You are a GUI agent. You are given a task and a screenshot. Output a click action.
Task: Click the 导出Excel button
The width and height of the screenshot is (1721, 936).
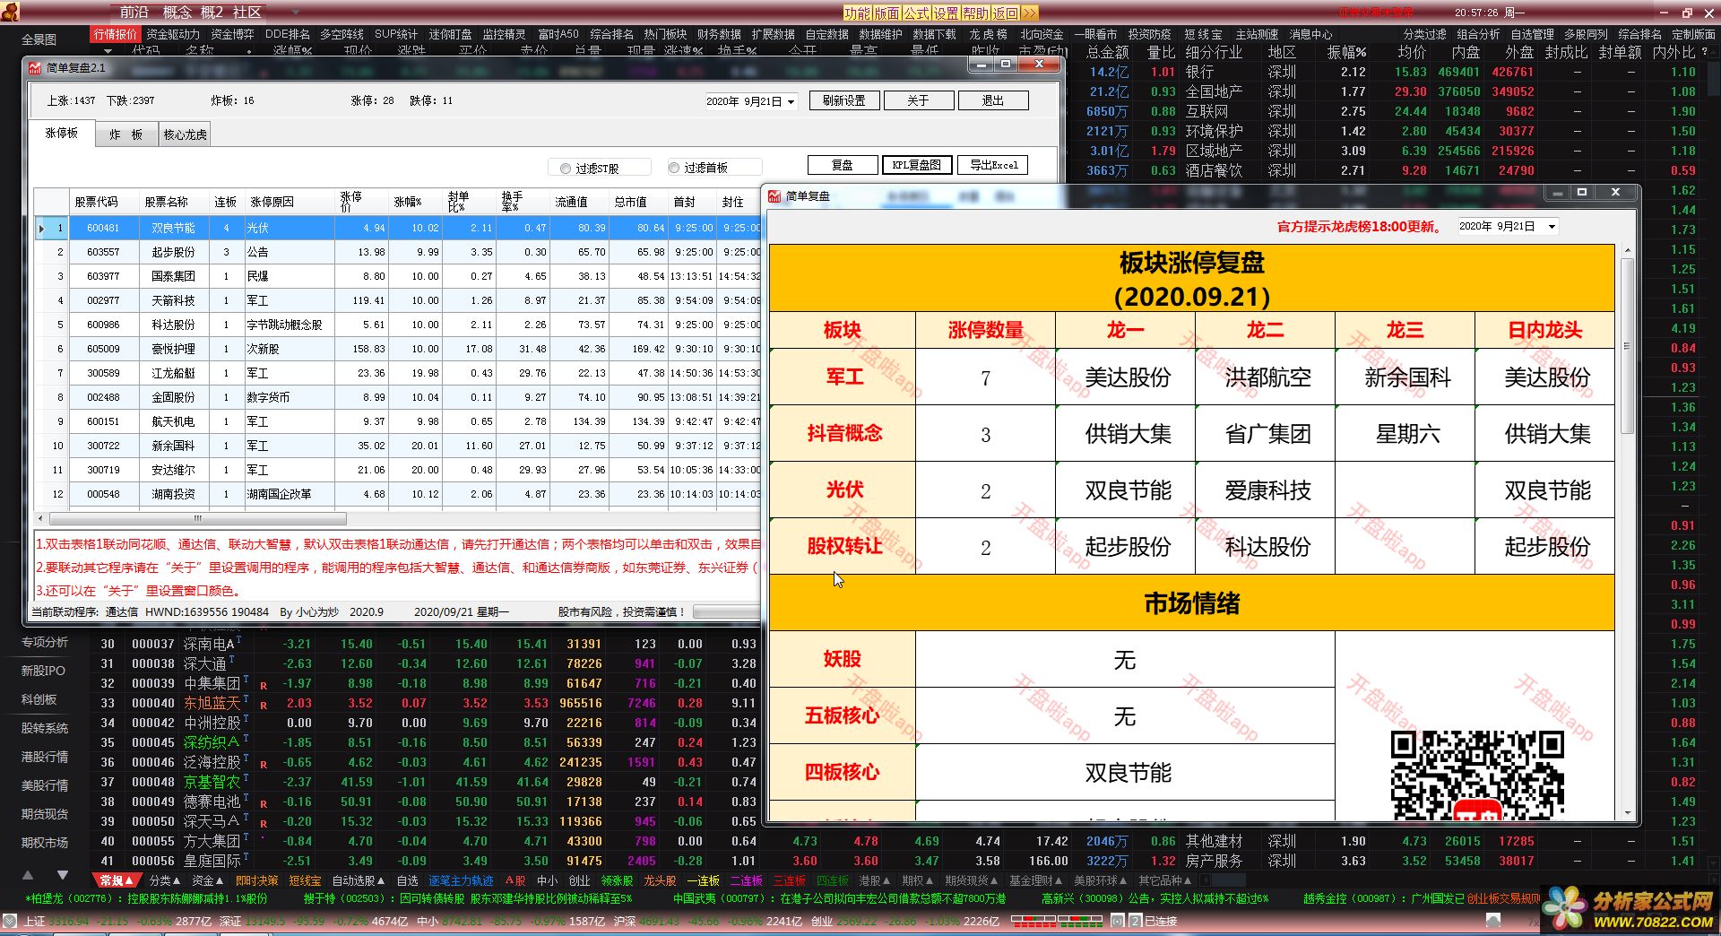coord(993,165)
